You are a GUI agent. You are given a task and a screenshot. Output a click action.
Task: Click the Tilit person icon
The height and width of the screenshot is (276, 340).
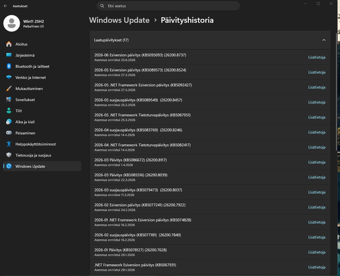(x=9, y=110)
